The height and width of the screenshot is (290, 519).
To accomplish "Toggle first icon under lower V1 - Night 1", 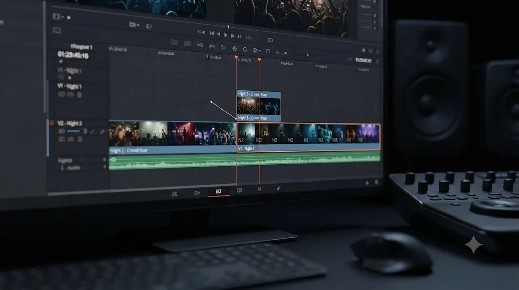I will tap(61, 94).
